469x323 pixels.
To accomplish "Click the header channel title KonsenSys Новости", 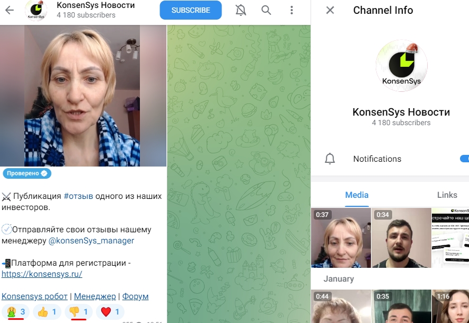I will tap(96, 5).
